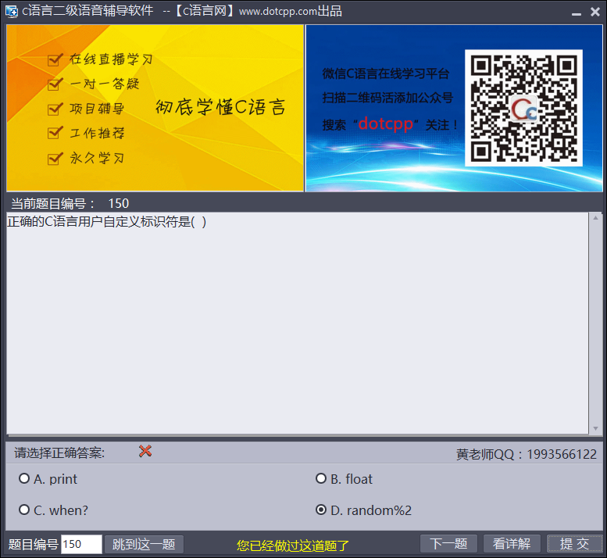Choose option C. when?

coord(24,510)
